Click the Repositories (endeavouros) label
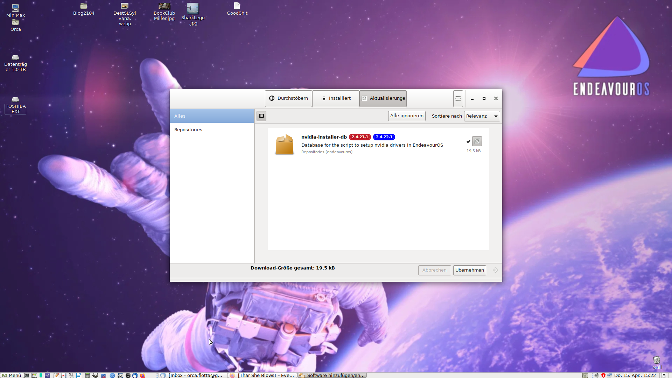This screenshot has height=378, width=672. click(x=327, y=152)
